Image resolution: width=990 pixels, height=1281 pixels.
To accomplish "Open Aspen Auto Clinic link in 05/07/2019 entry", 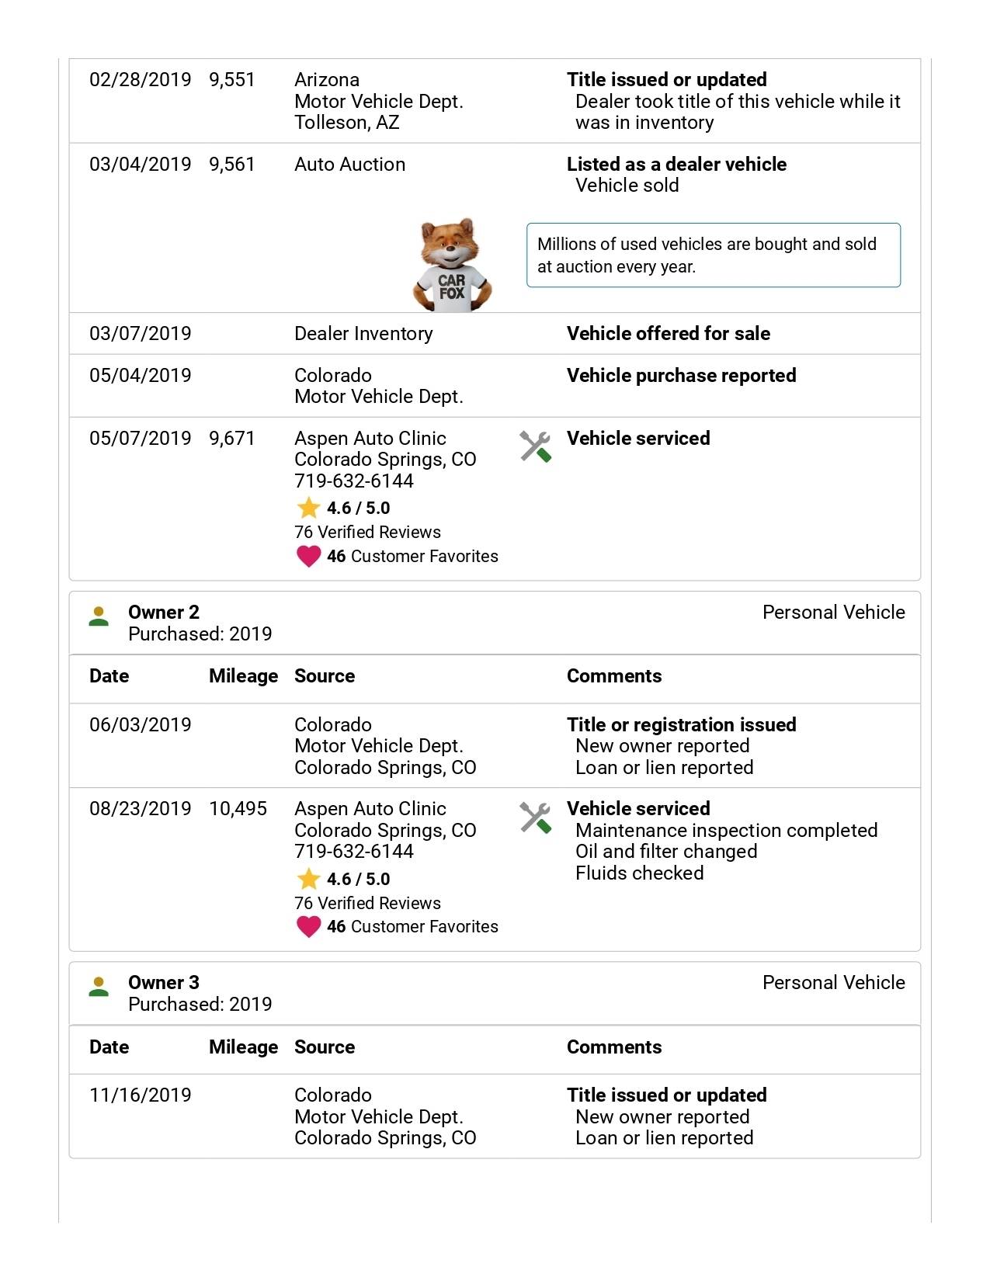I will (370, 439).
